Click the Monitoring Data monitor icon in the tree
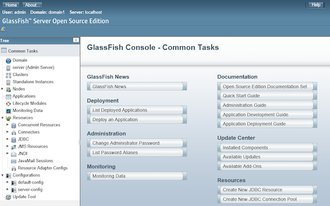 coord(8,111)
